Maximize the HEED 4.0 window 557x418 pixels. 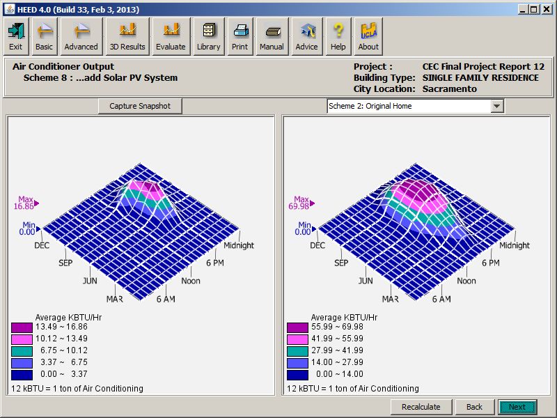point(533,10)
